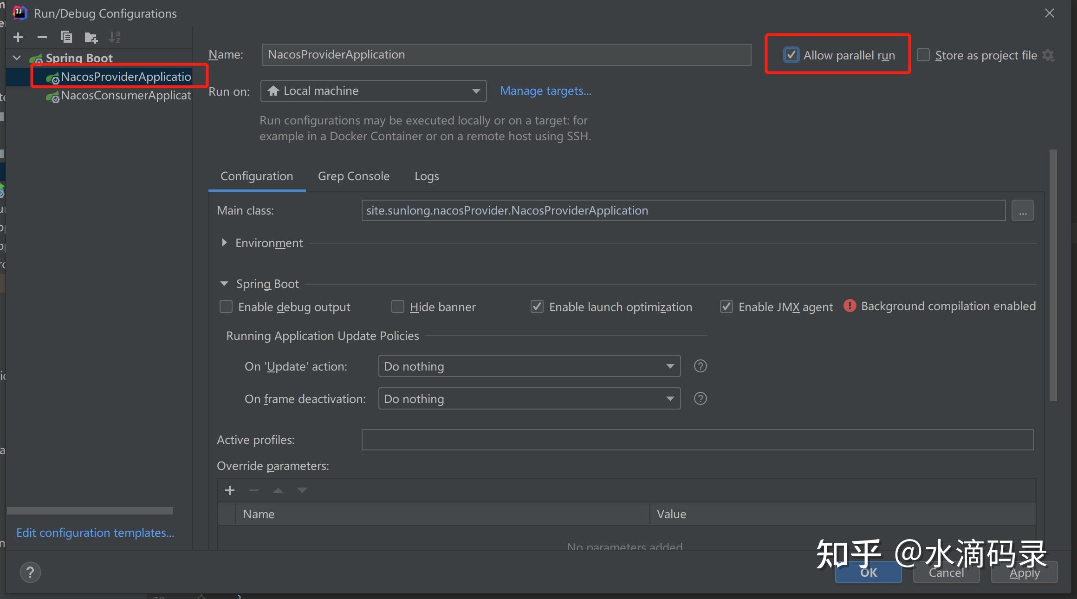
Task: Click the Value column header
Action: (x=843, y=514)
